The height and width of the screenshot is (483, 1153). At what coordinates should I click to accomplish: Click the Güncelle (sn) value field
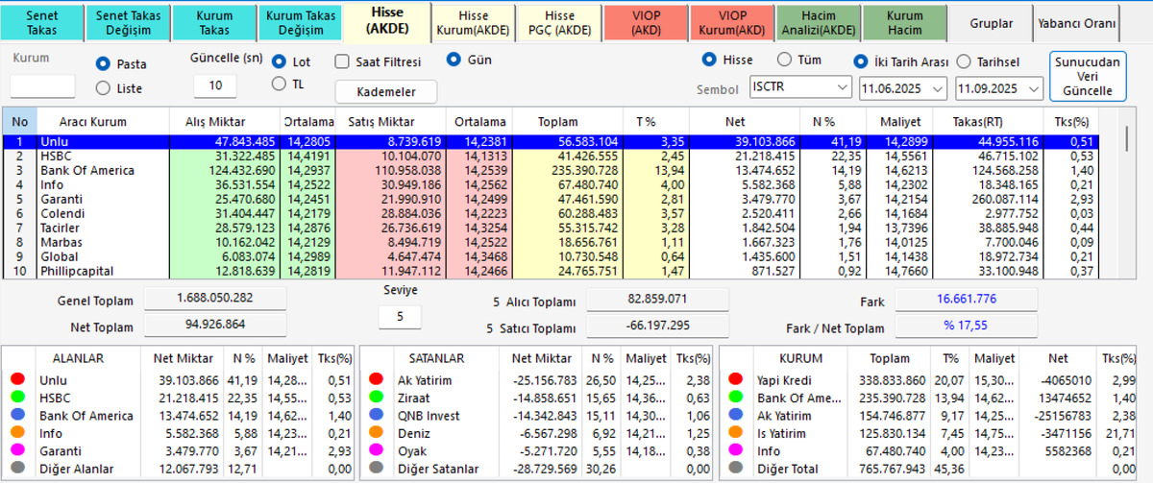click(x=215, y=86)
